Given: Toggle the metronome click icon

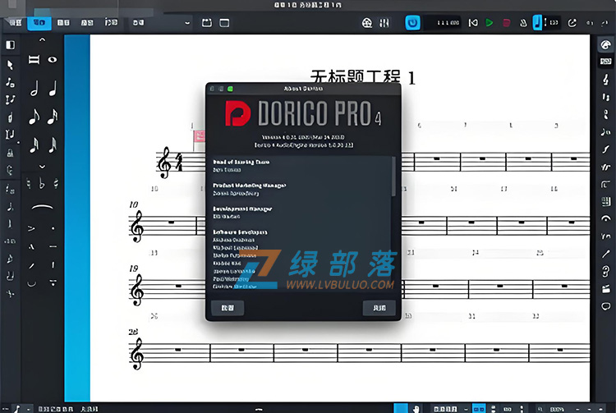Looking at the screenshot, I should pyautogui.click(x=523, y=23).
